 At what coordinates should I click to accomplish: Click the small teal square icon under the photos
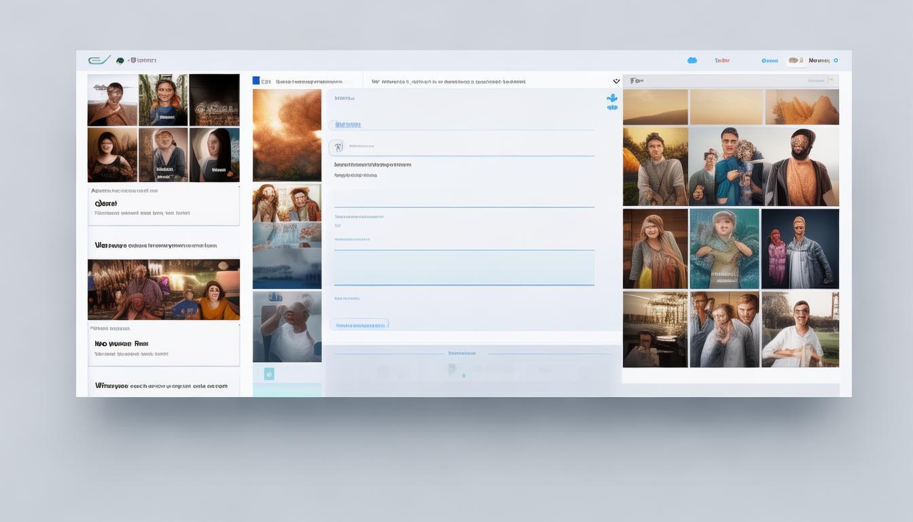coord(269,374)
